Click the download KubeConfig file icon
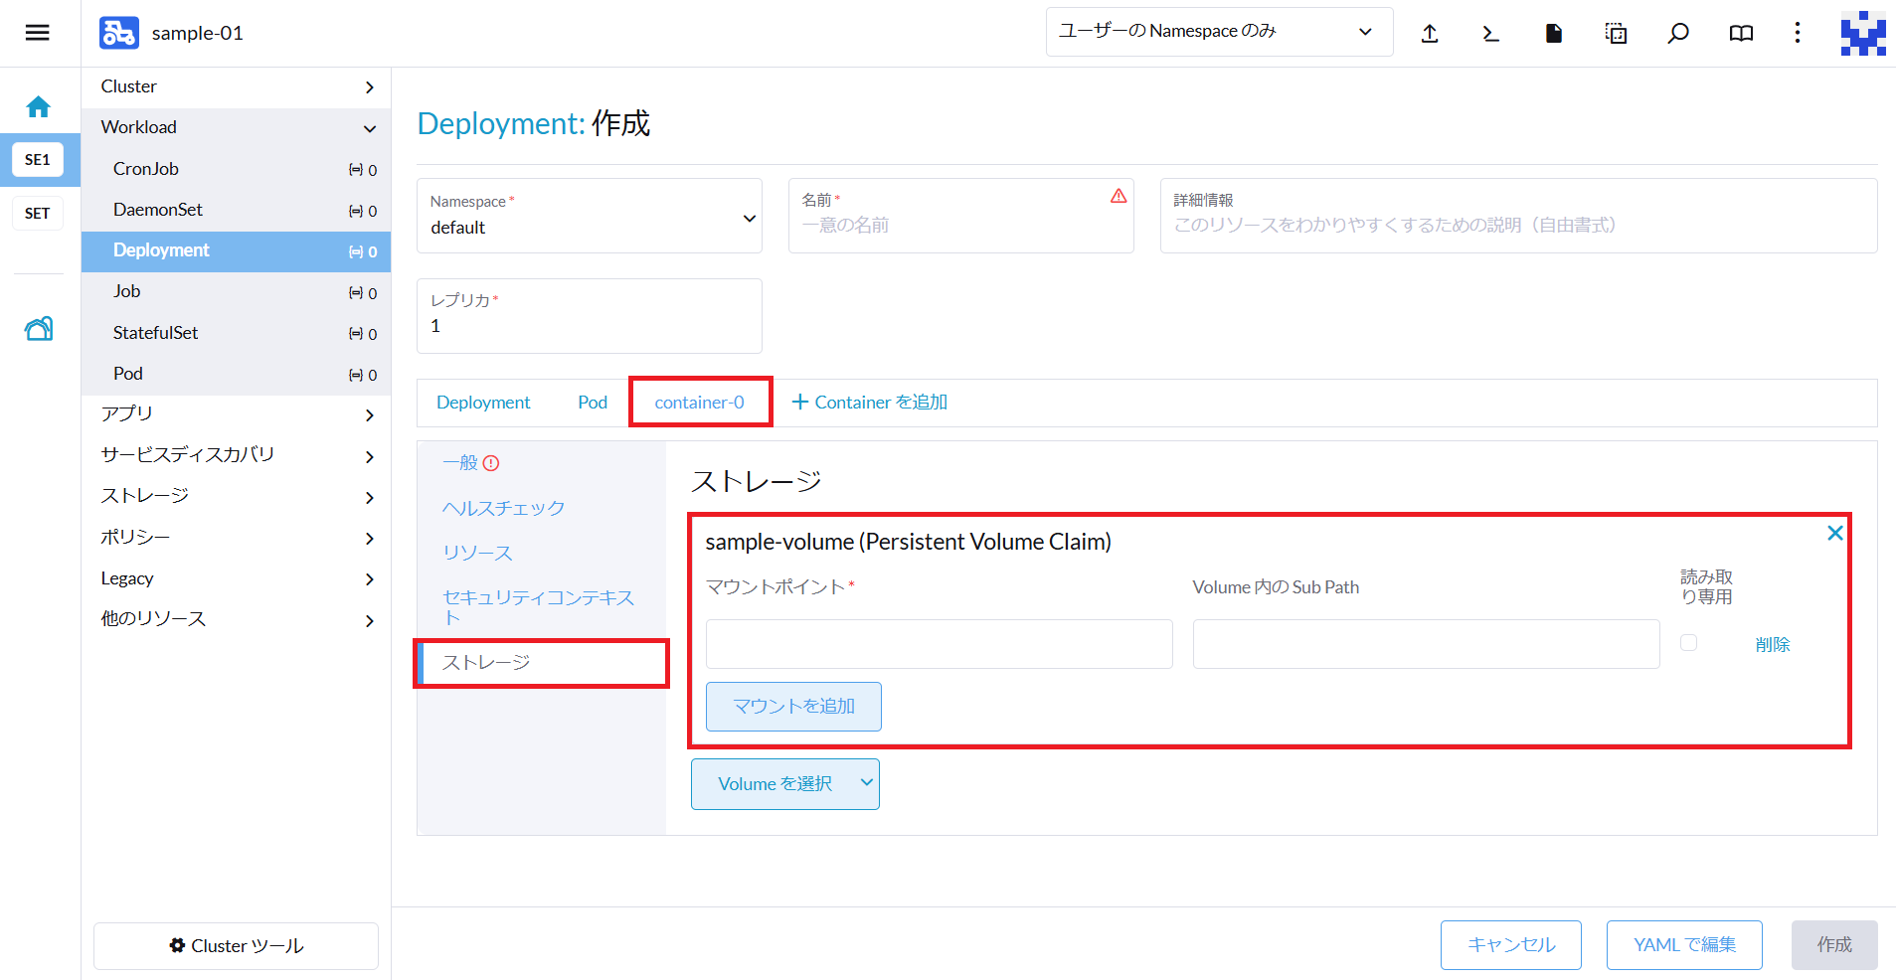The height and width of the screenshot is (980, 1896). click(1553, 34)
